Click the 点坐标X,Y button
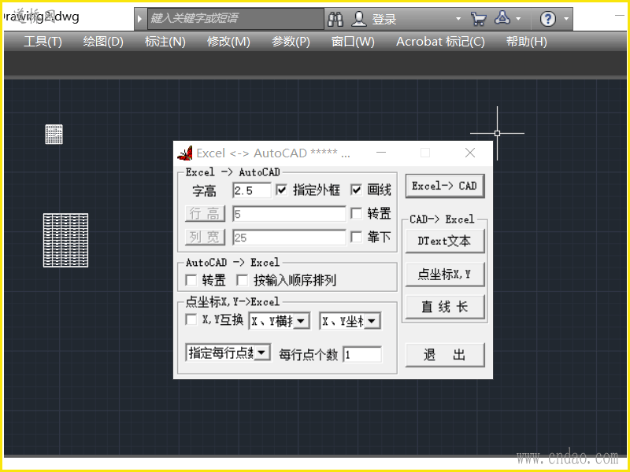Image resolution: width=630 pixels, height=472 pixels. [x=445, y=274]
